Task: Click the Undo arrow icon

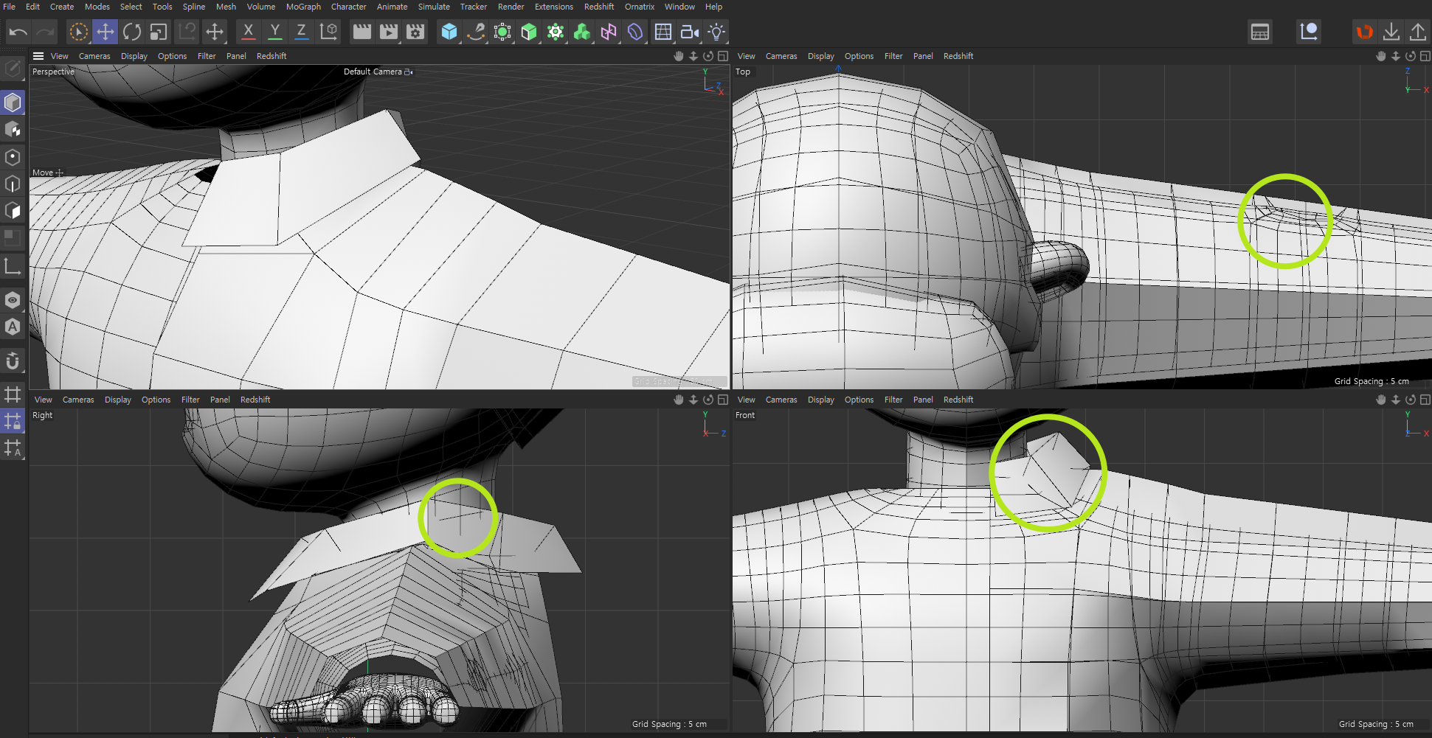Action: tap(18, 32)
